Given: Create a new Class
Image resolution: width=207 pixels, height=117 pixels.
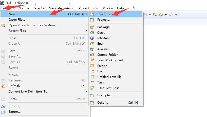Looking at the screenshot, I should pyautogui.click(x=116, y=33).
